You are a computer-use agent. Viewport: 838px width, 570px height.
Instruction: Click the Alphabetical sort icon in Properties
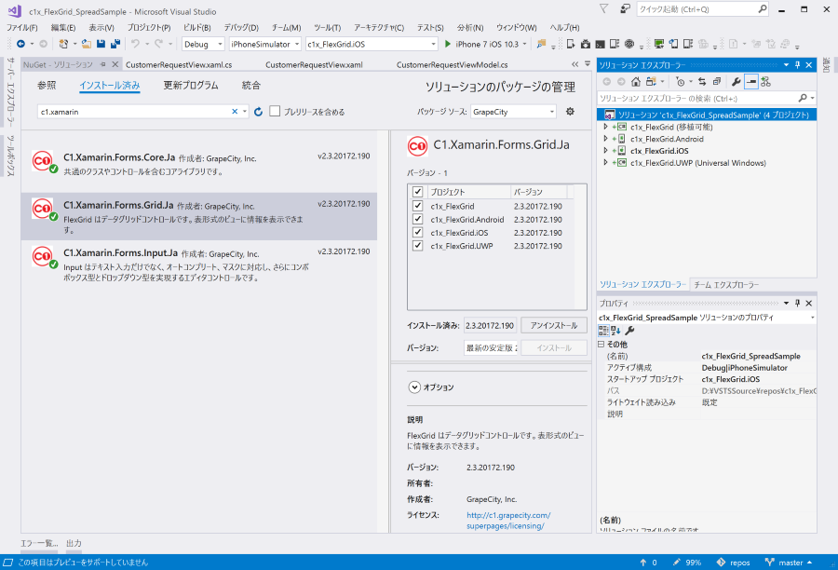point(615,331)
